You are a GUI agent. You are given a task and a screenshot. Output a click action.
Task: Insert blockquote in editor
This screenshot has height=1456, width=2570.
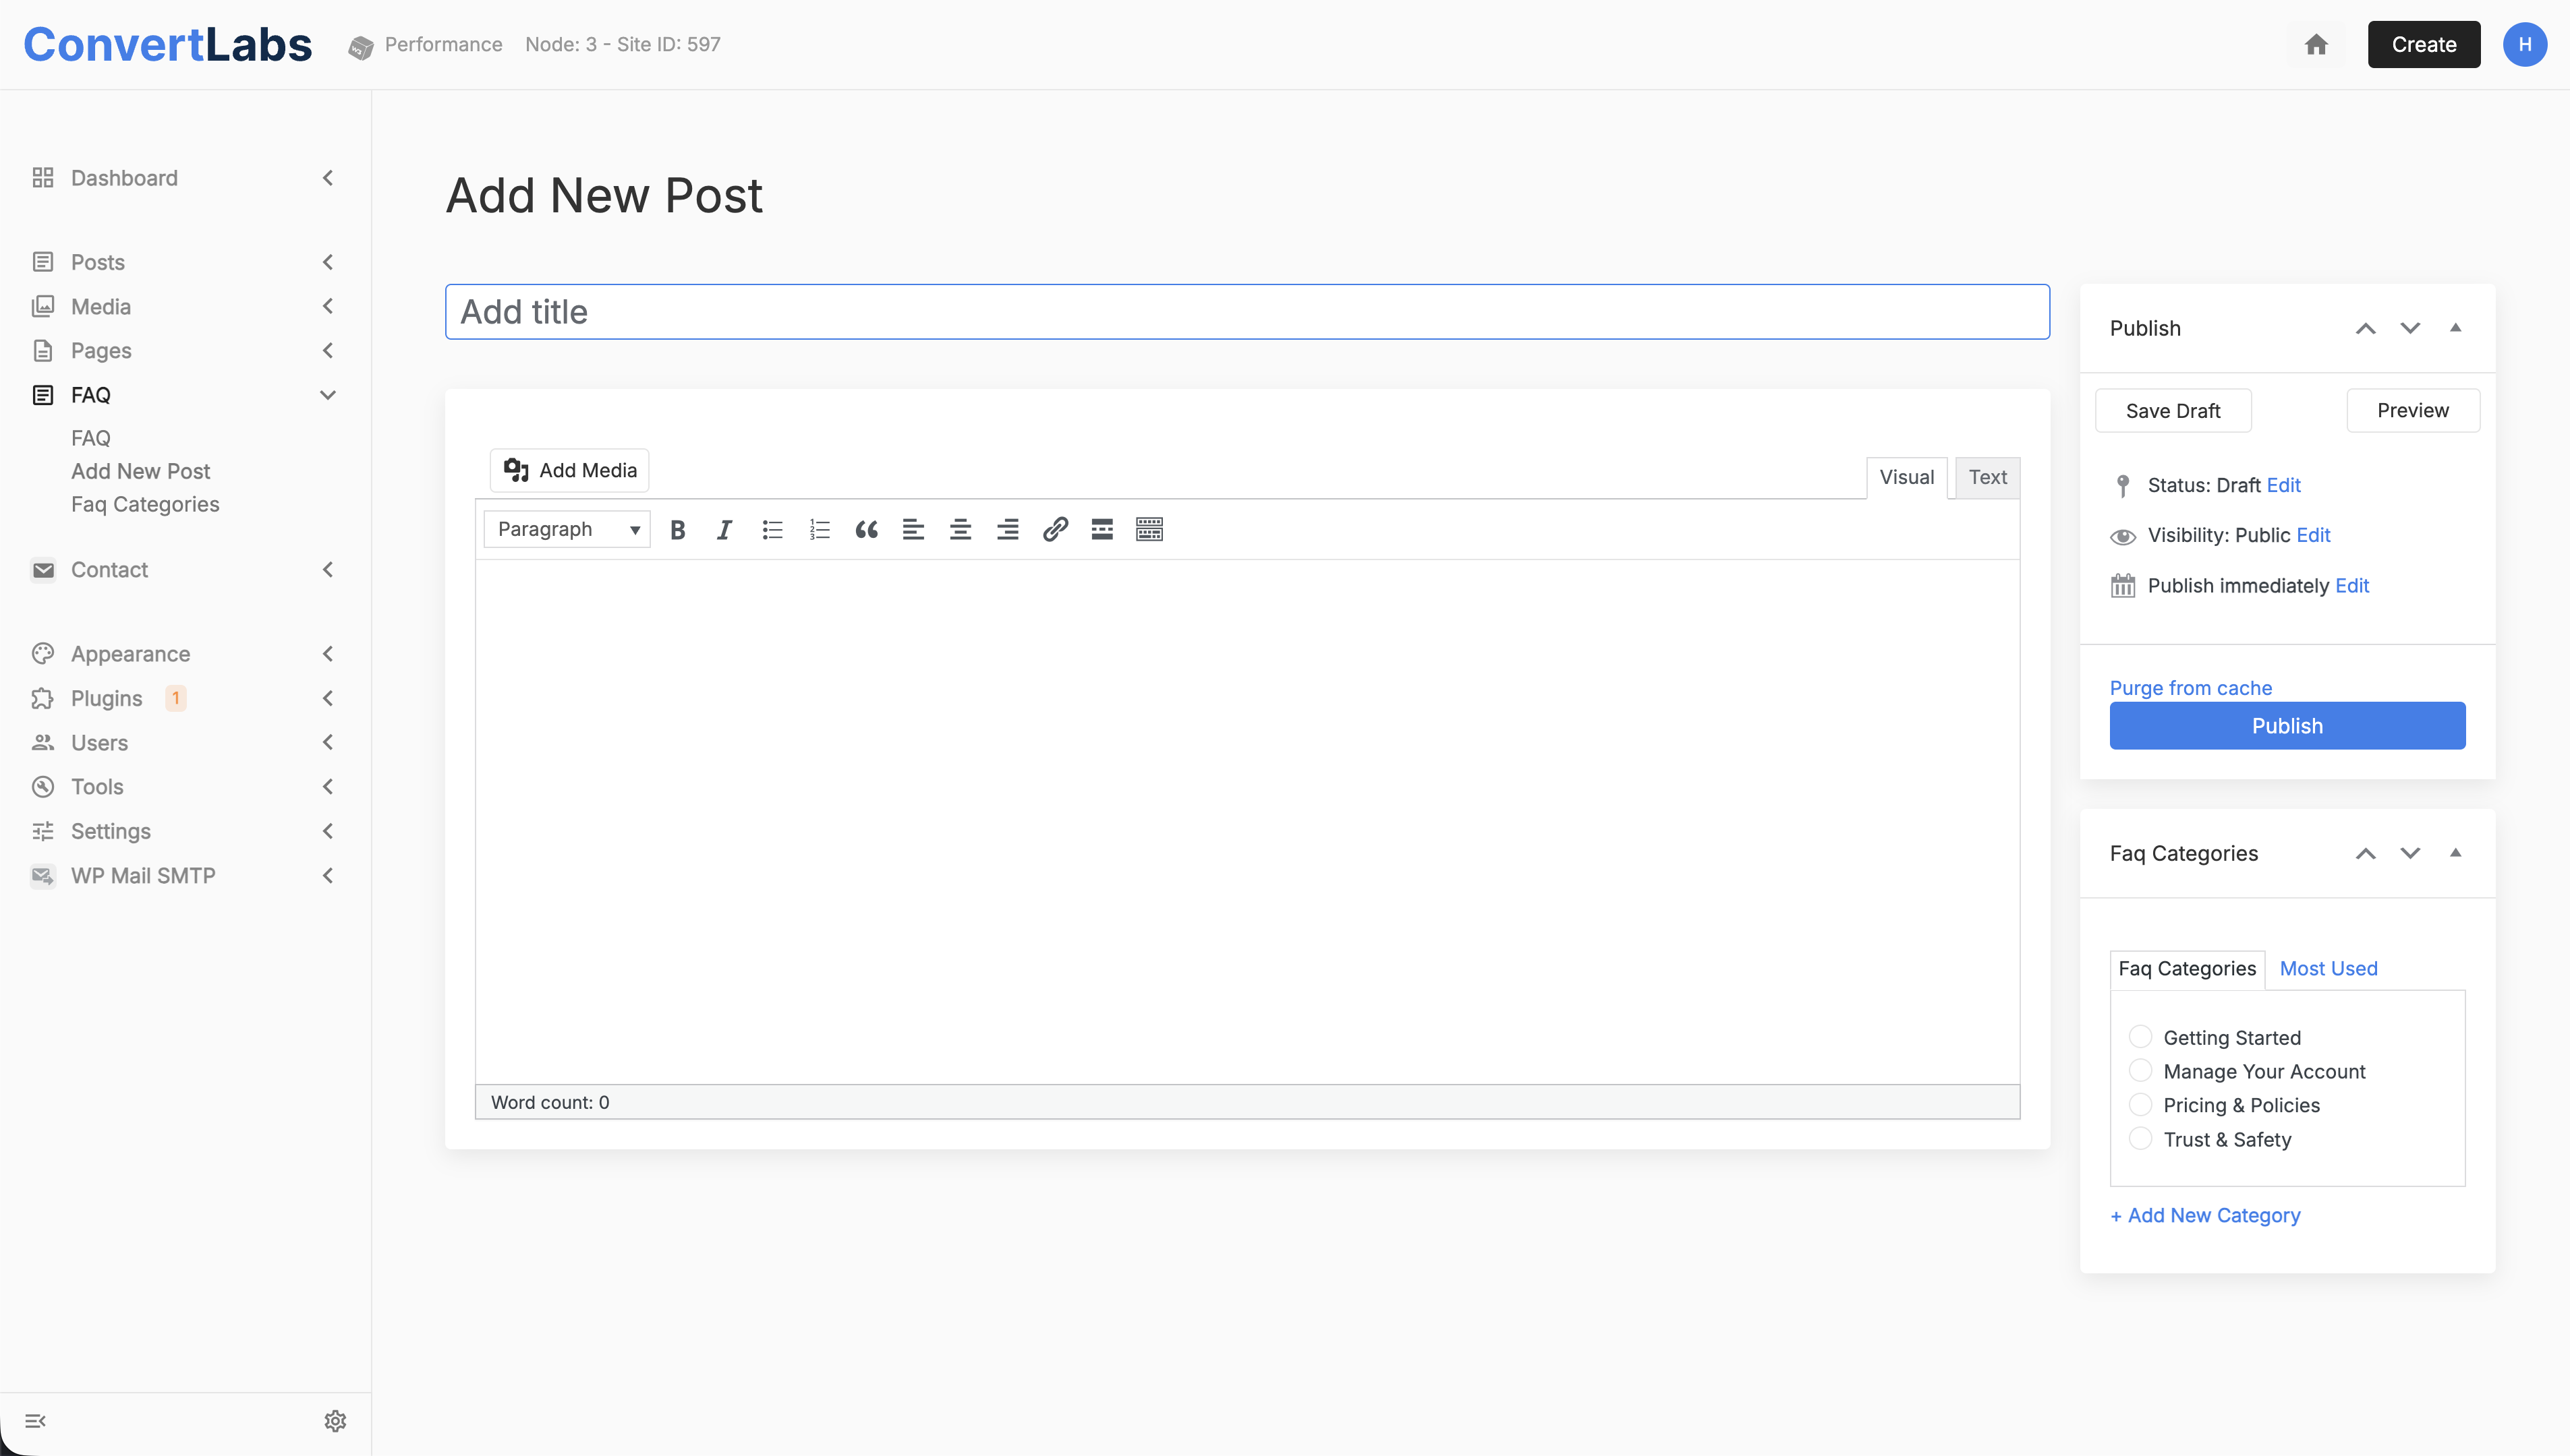tap(866, 530)
